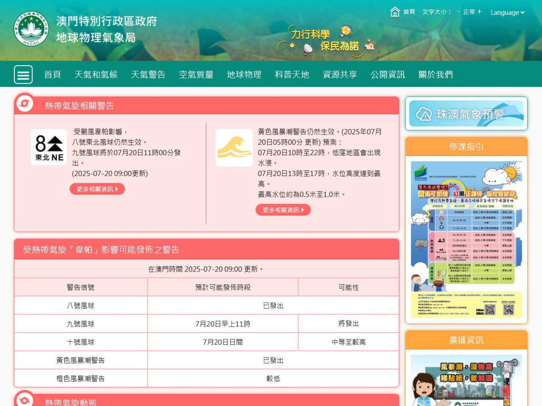542x406 pixels.
Task: Click the home house icon at top
Action: (x=395, y=12)
